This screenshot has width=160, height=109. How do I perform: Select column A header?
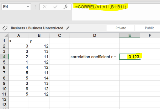point(19,35)
